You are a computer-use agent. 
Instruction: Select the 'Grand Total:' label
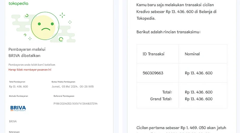[x=161, y=99]
